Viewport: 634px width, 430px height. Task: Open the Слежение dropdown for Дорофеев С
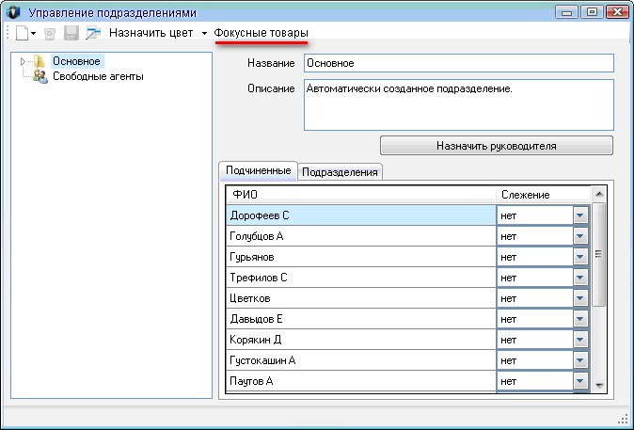(580, 215)
